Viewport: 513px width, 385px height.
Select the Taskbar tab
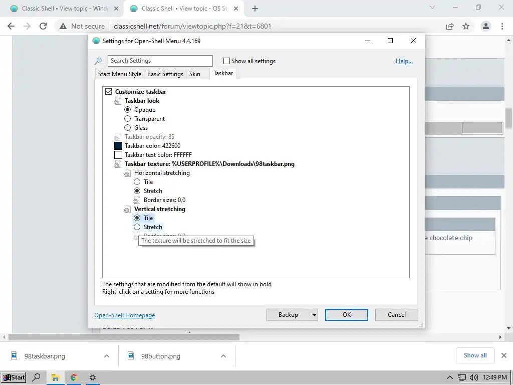pos(223,73)
